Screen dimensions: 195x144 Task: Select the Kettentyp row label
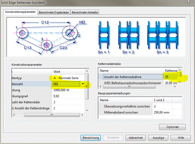point(32,78)
